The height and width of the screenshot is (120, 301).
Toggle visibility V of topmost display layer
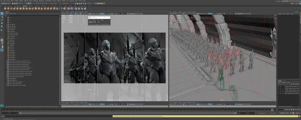278,86
